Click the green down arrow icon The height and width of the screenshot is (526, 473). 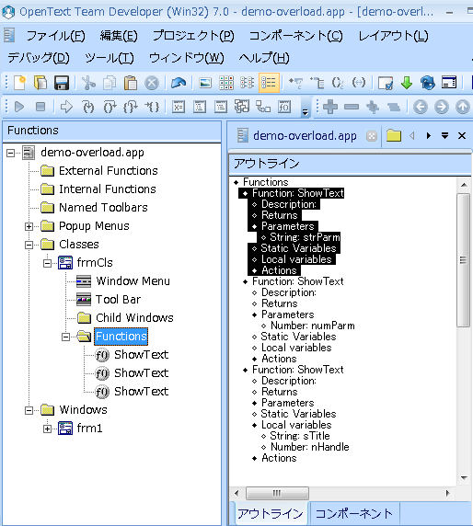pos(407,83)
